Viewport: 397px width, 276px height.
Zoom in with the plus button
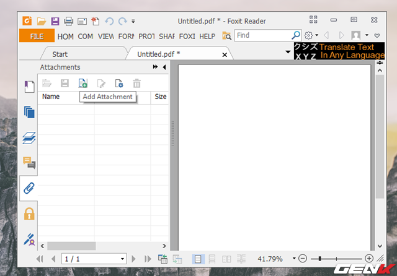coord(369,258)
